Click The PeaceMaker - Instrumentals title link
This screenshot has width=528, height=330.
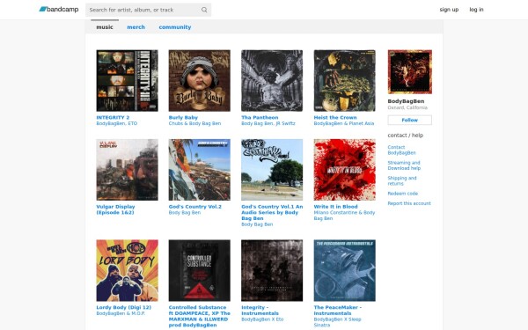click(x=337, y=310)
